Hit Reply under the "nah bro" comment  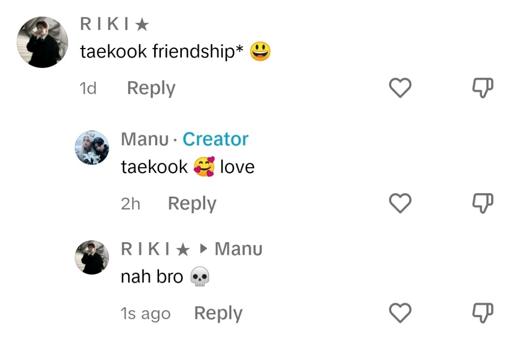[218, 313]
